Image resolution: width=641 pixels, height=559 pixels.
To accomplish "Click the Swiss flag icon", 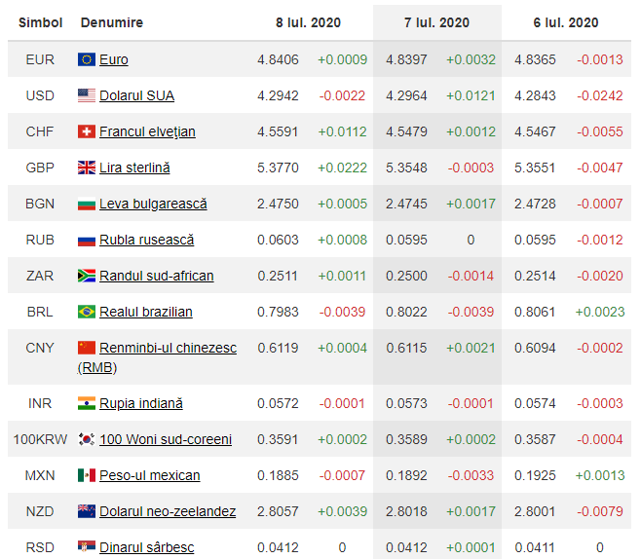I will (x=87, y=131).
